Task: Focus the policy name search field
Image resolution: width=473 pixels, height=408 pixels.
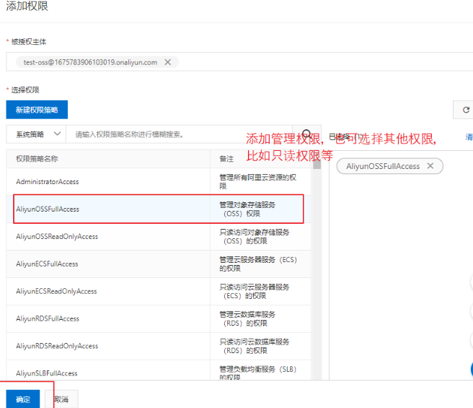Action: click(180, 134)
